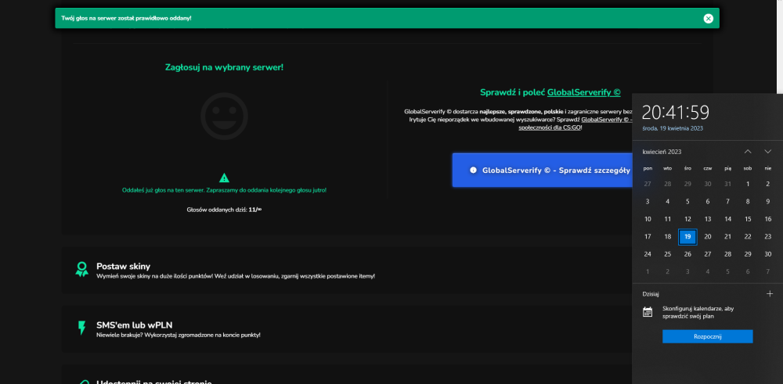Select day 14 in the calendar
The height and width of the screenshot is (384, 783).
(727, 219)
